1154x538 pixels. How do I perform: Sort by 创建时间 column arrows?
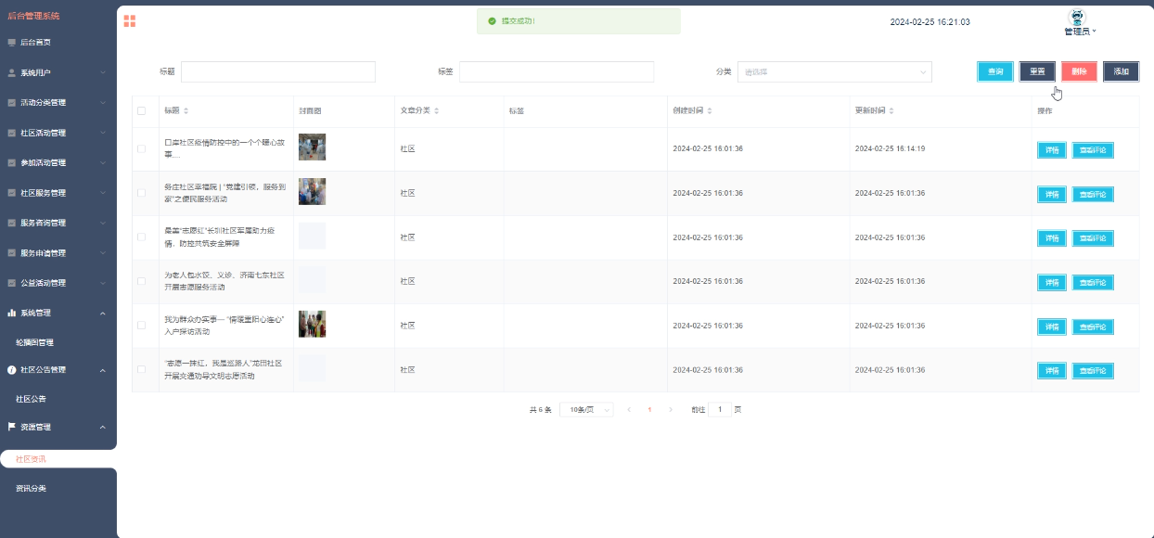pyautogui.click(x=710, y=111)
